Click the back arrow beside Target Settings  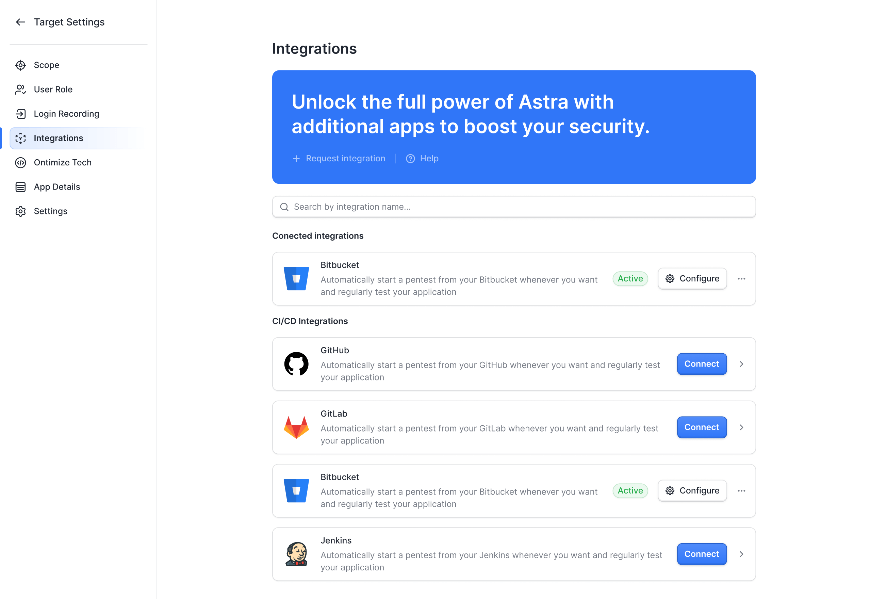point(21,22)
